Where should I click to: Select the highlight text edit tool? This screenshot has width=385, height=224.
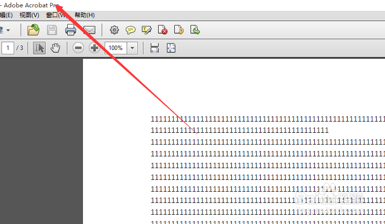(x=146, y=30)
